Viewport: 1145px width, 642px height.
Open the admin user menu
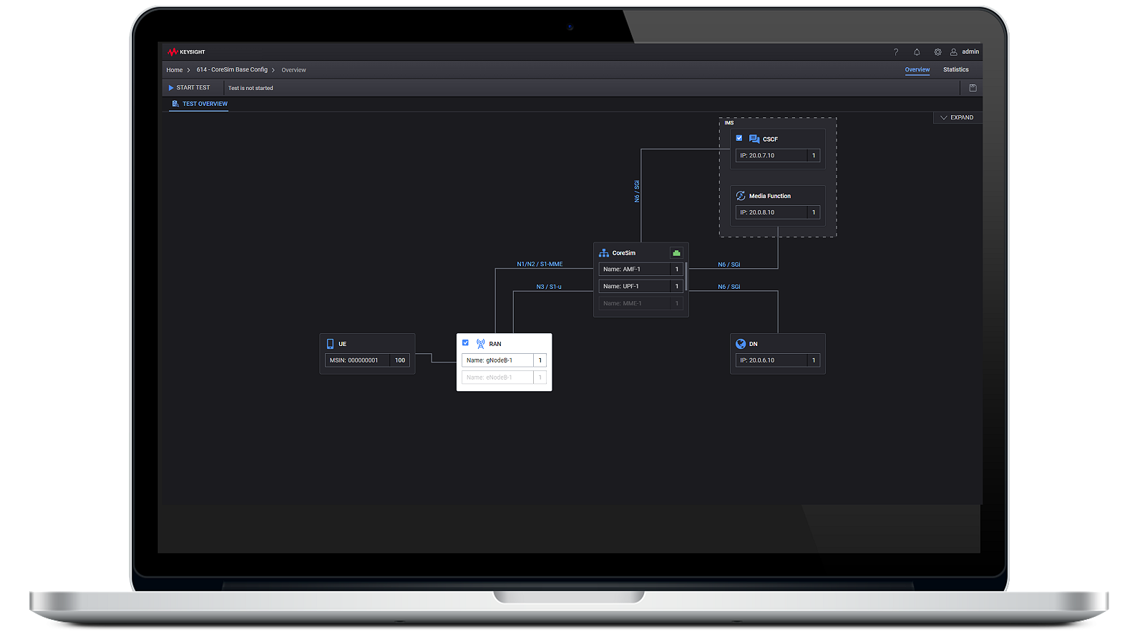click(965, 51)
